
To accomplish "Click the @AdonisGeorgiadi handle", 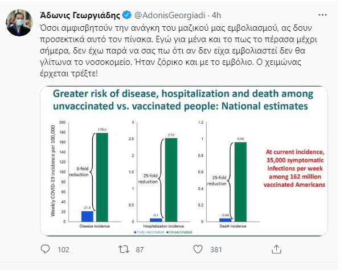I will click(170, 15).
